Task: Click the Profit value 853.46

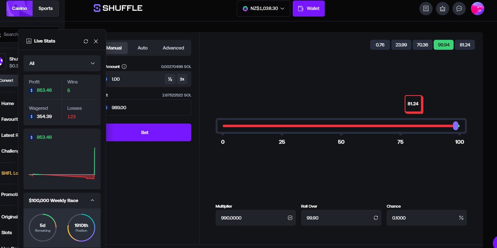Action: click(x=44, y=90)
